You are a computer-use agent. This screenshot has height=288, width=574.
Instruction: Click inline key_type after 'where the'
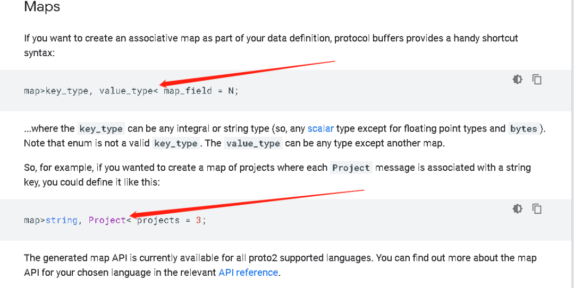pos(101,129)
